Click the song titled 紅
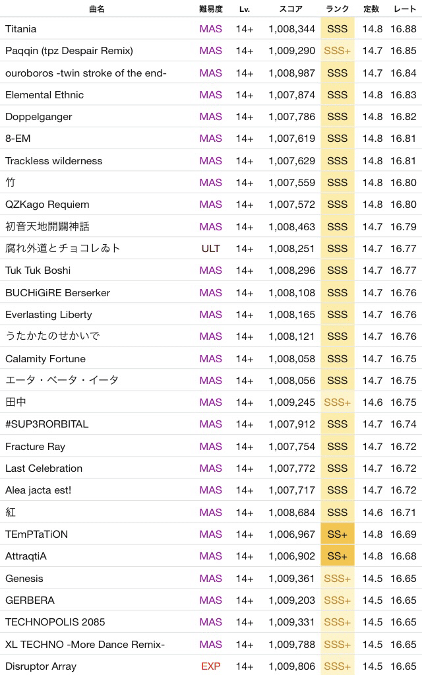Screen dimensions: 422x675 pyautogui.click(x=11, y=512)
